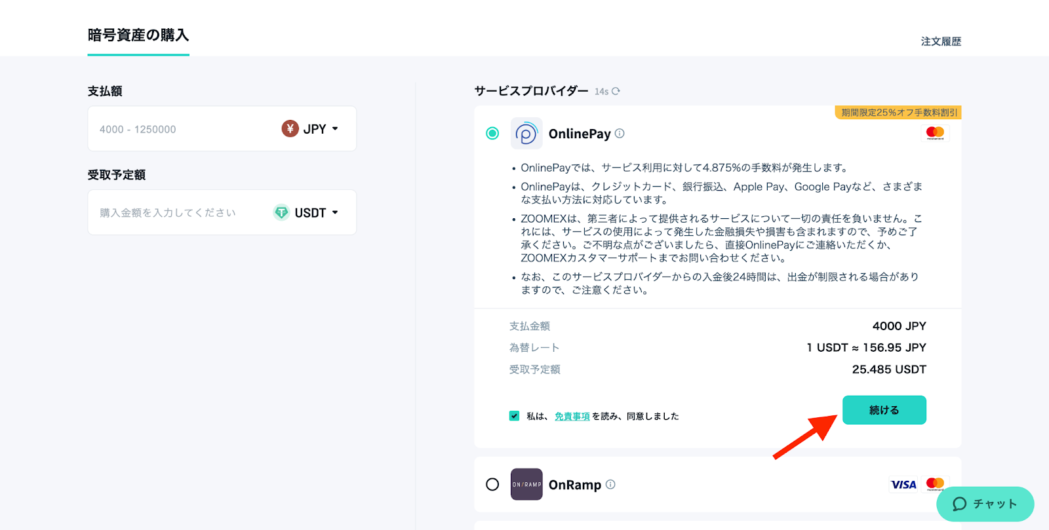This screenshot has width=1049, height=530.
Task: Open 注文履歴 order history
Action: click(x=941, y=41)
